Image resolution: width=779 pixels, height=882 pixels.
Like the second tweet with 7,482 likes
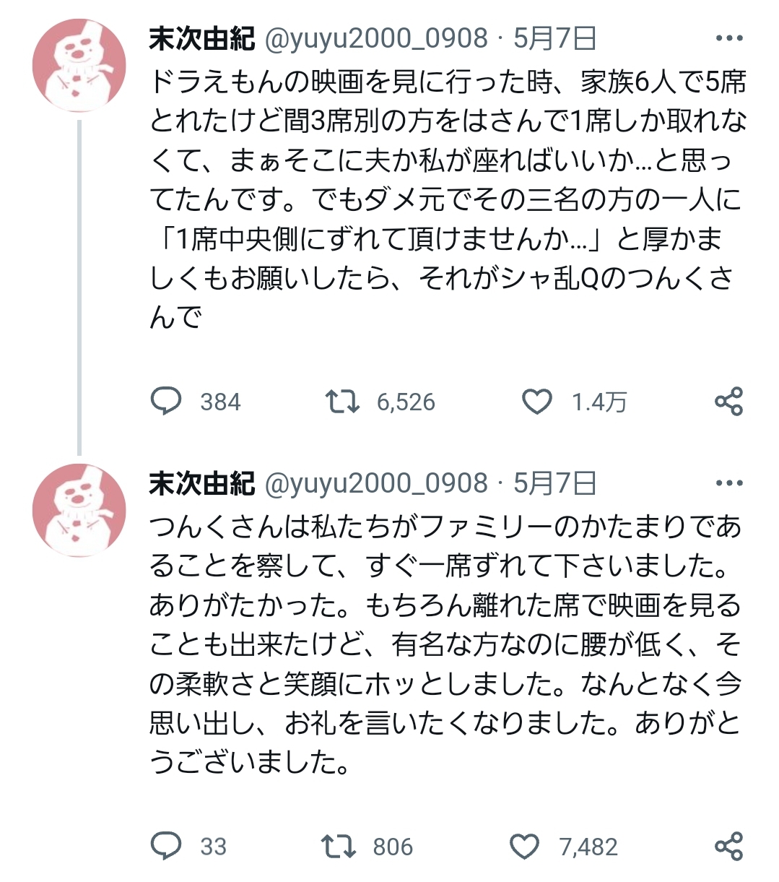tap(525, 846)
